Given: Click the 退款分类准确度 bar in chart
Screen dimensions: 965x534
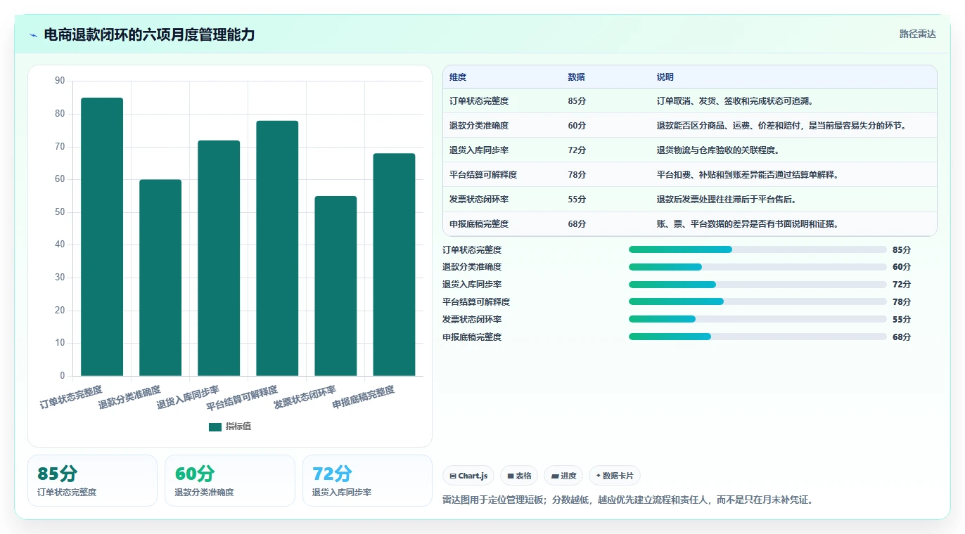Looking at the screenshot, I should [160, 278].
